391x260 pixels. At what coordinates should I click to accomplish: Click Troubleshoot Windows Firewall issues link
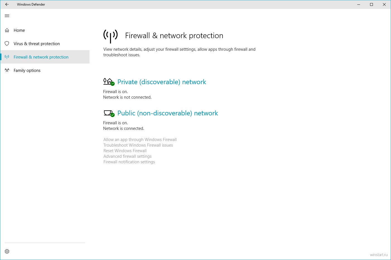pyautogui.click(x=138, y=145)
